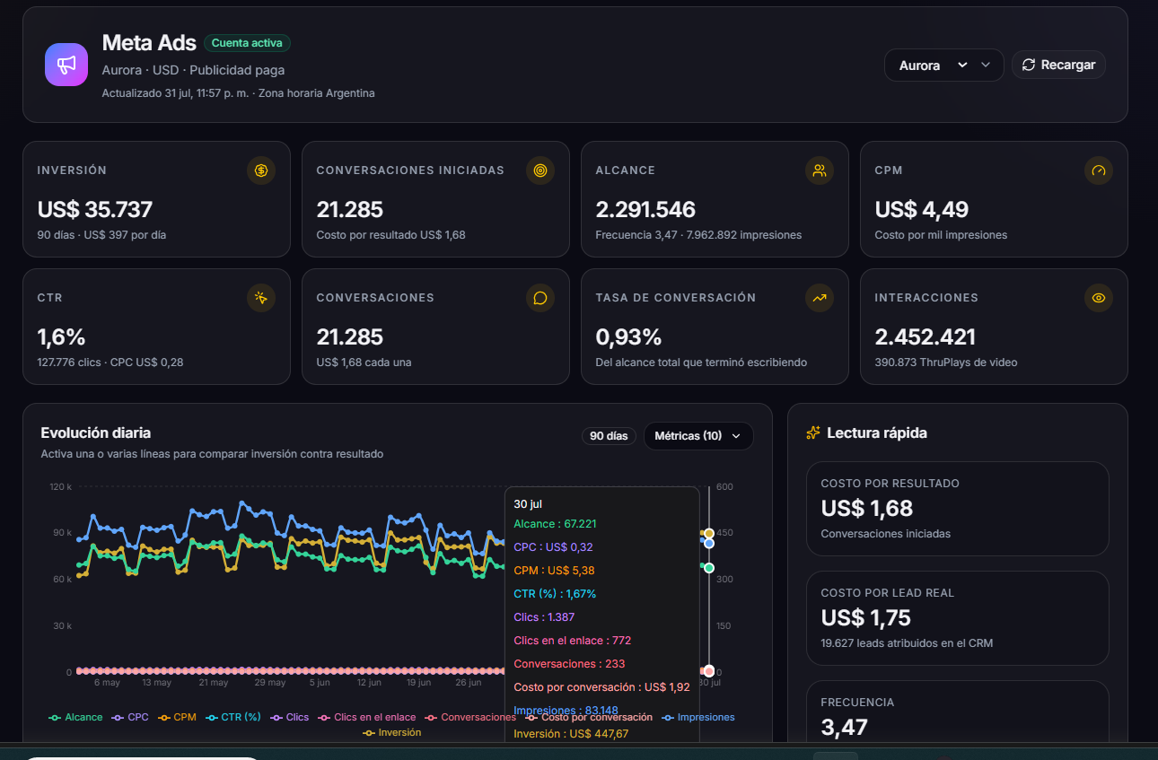Open the Aurora account dropdown
Image resolution: width=1158 pixels, height=760 pixels.
[944, 65]
